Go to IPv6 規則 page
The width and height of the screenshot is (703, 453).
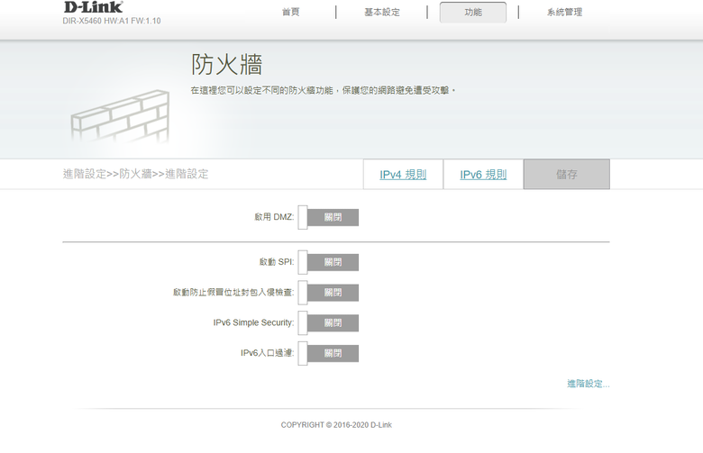(x=483, y=175)
